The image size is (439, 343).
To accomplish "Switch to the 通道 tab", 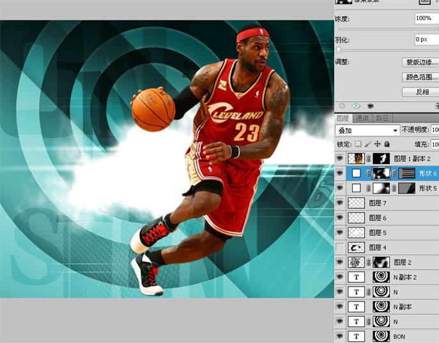I will pyautogui.click(x=362, y=118).
